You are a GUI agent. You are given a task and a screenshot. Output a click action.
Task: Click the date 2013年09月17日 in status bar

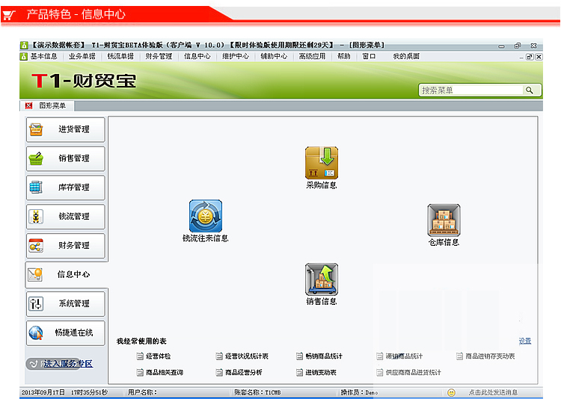coord(43,392)
